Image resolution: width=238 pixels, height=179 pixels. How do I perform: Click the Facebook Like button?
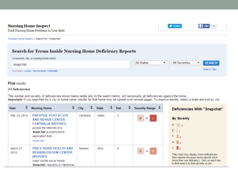[204, 26]
